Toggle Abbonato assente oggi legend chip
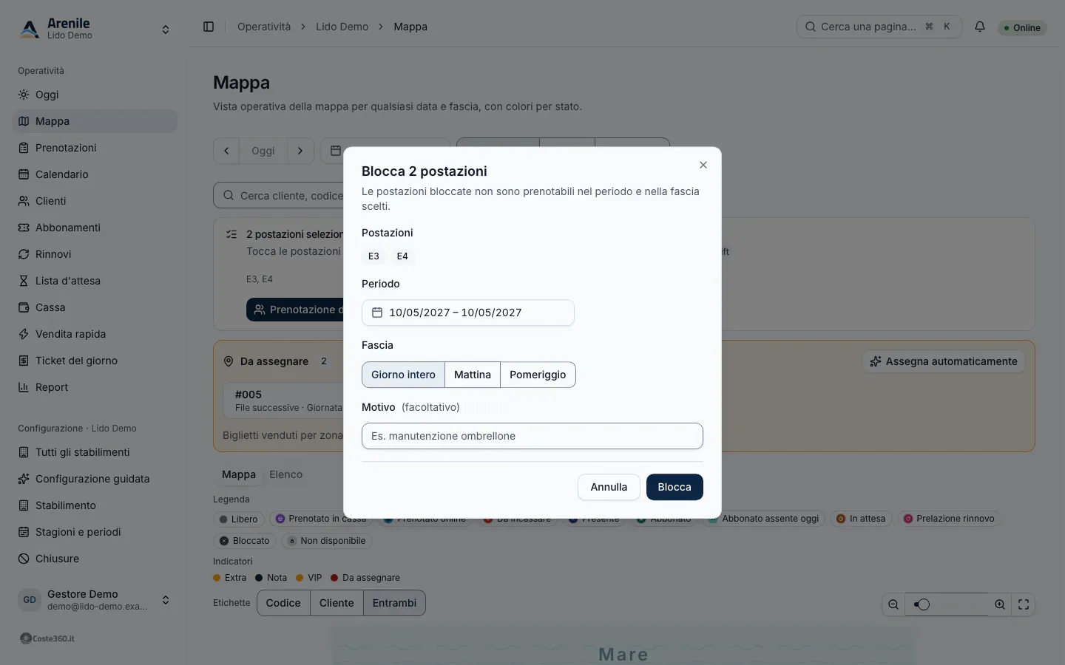This screenshot has height=665, width=1065. point(764,519)
